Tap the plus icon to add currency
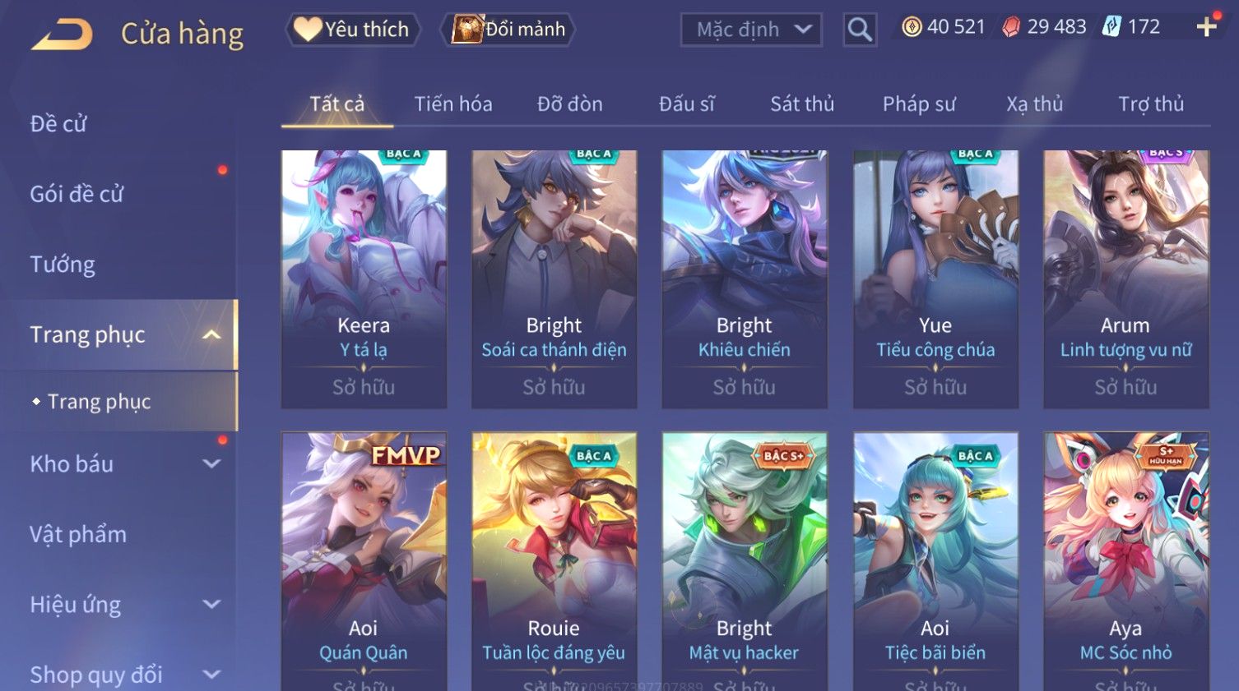The width and height of the screenshot is (1239, 691). click(x=1206, y=27)
